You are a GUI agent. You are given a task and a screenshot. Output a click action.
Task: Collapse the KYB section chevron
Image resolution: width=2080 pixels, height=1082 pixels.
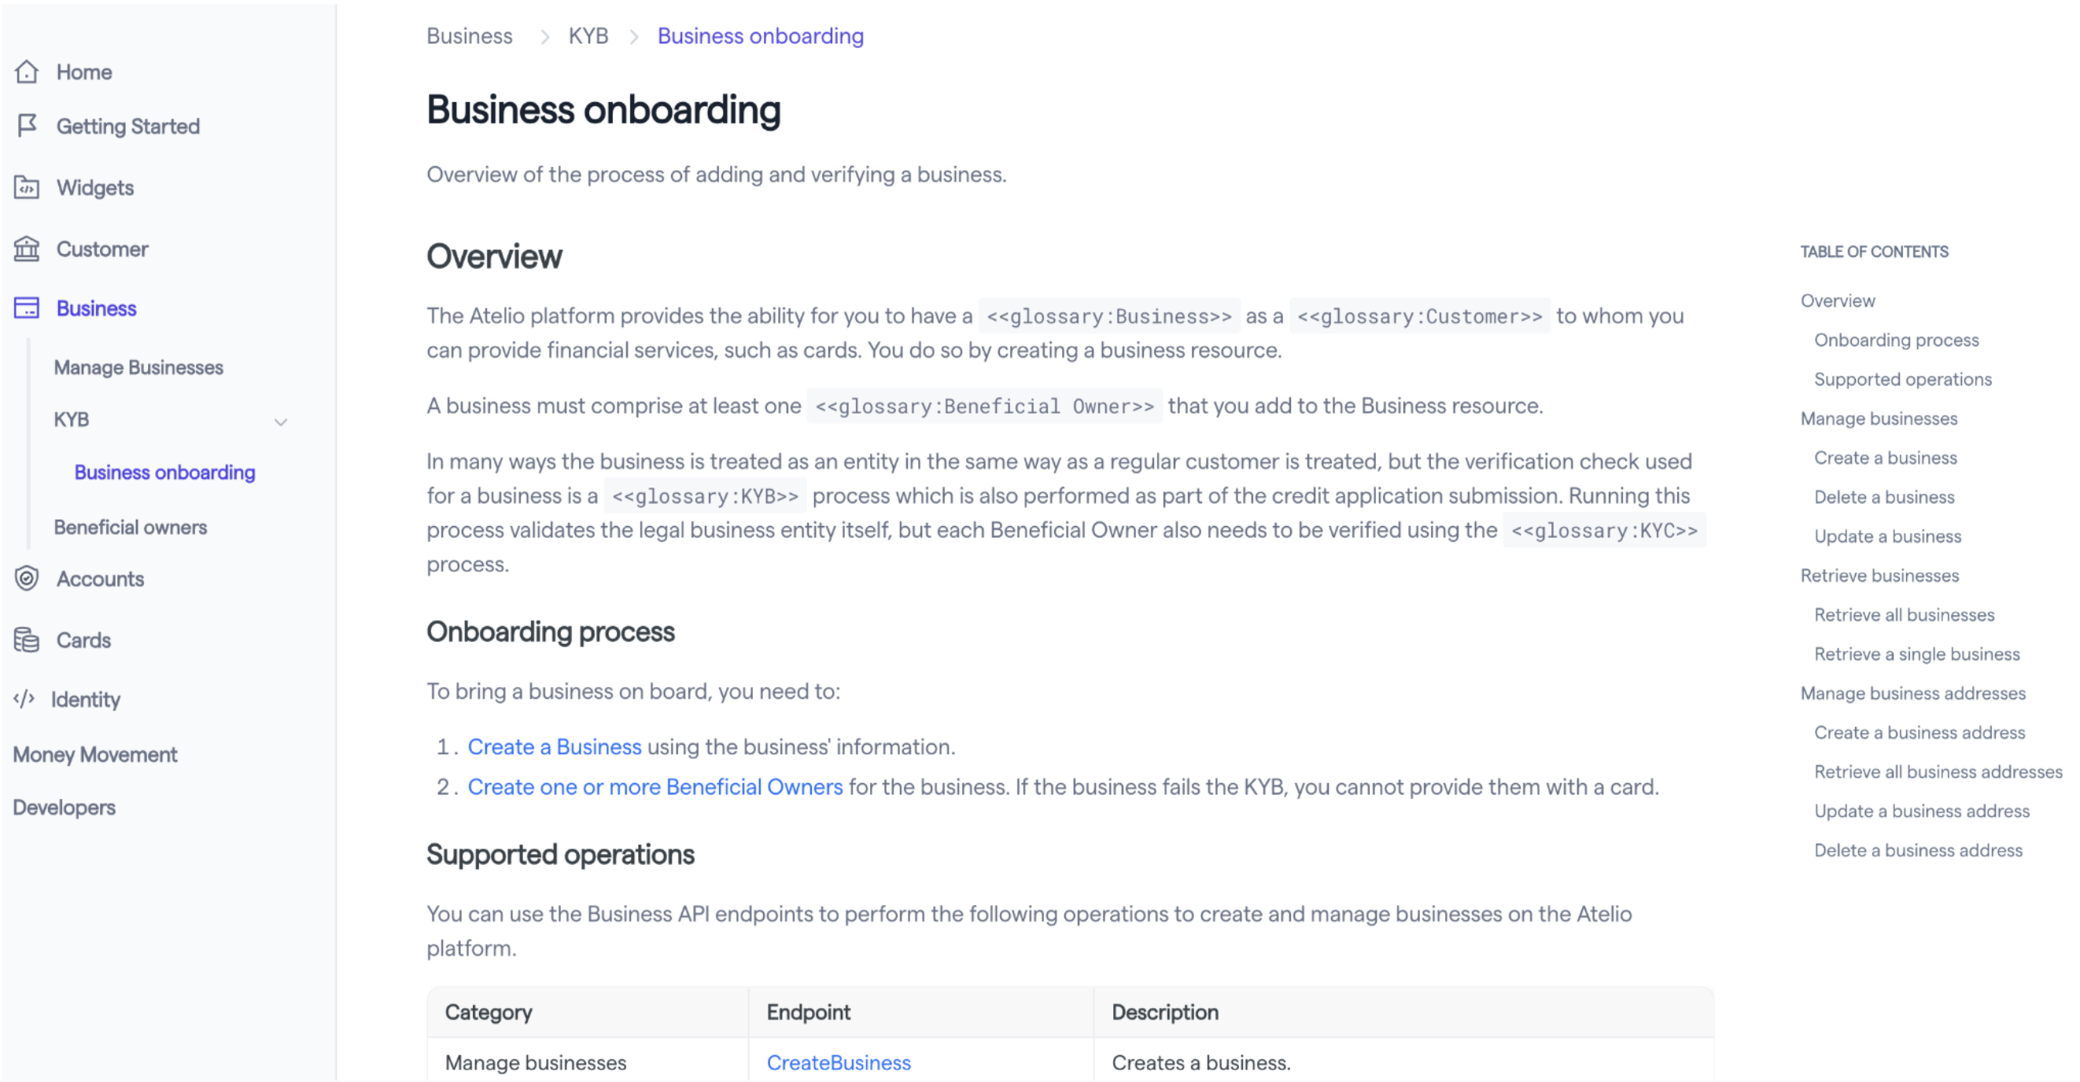click(281, 421)
